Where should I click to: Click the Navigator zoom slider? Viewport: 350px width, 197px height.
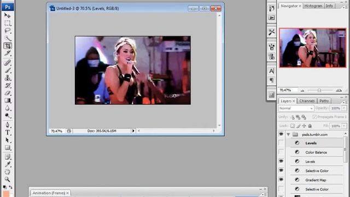coord(319,90)
